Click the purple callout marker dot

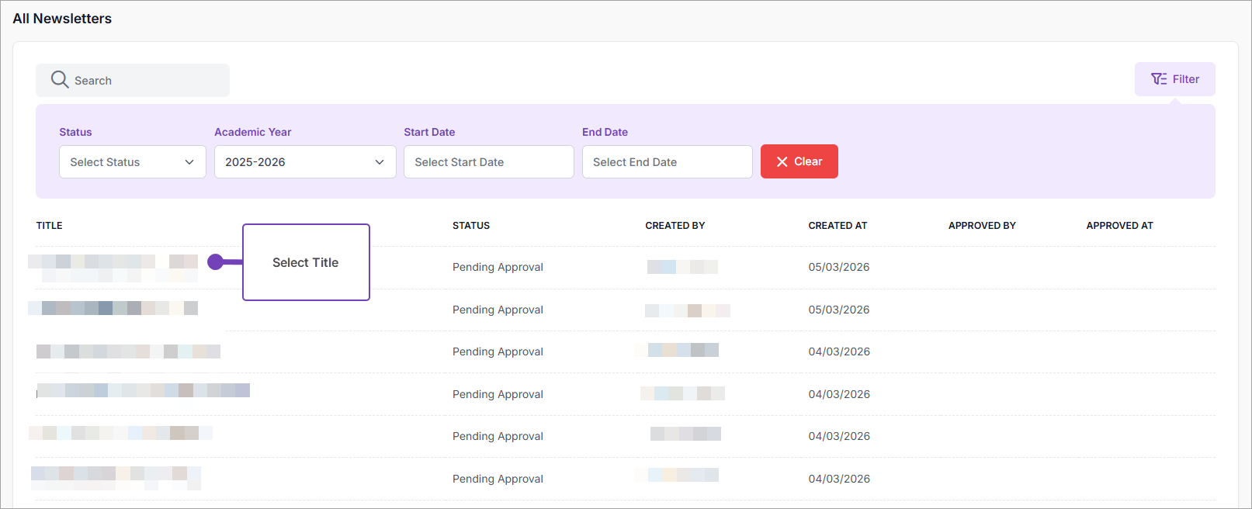pyautogui.click(x=216, y=262)
